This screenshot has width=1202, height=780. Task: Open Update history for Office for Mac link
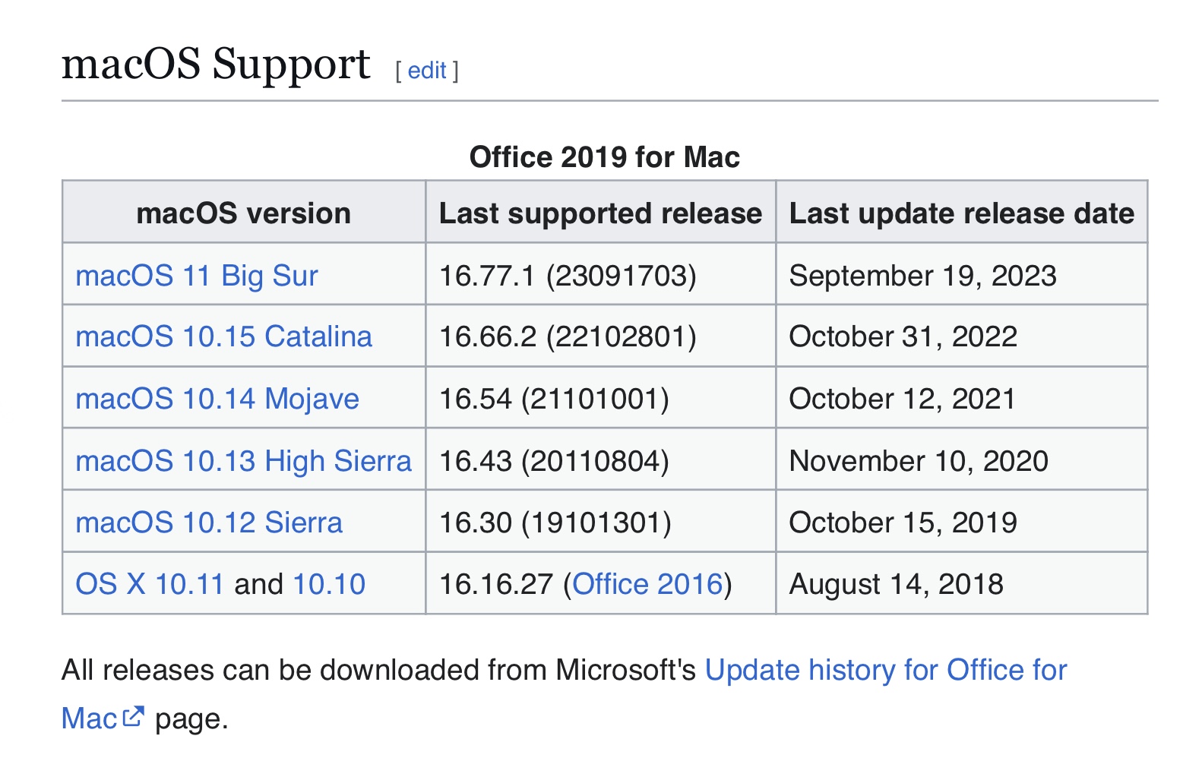click(x=886, y=670)
